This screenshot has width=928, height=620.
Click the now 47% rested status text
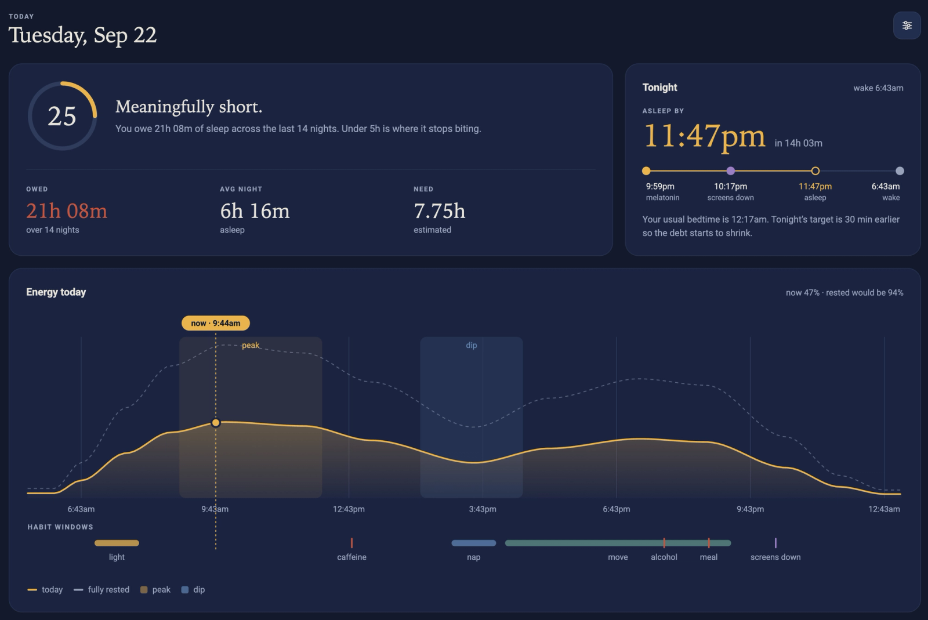click(844, 293)
